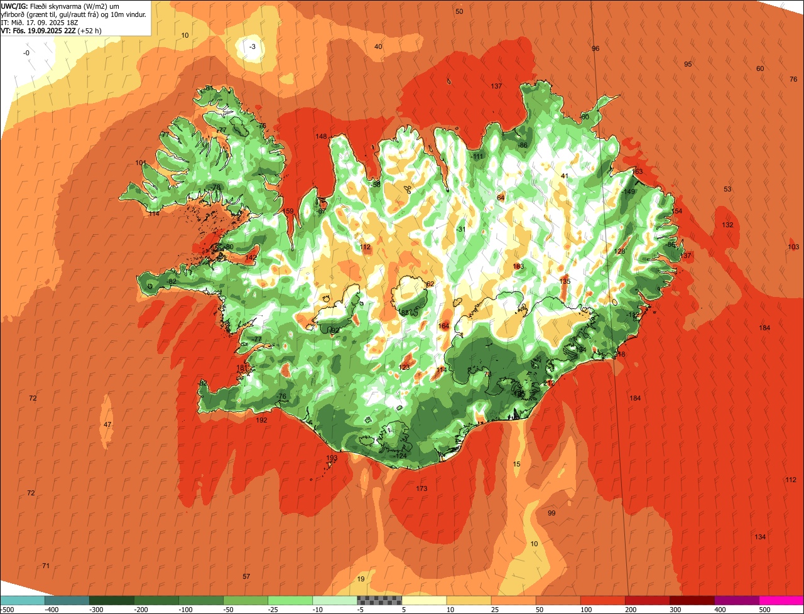The image size is (804, 614).
Task: Click the map value 96
Action: coord(595,48)
